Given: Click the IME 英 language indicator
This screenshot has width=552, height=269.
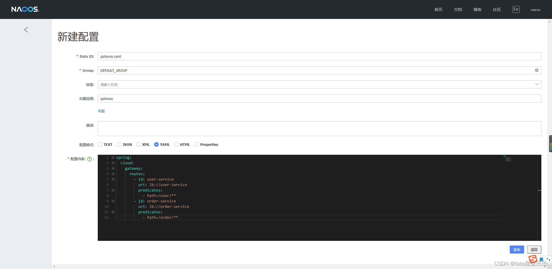Looking at the screenshot, I should (x=541, y=260).
